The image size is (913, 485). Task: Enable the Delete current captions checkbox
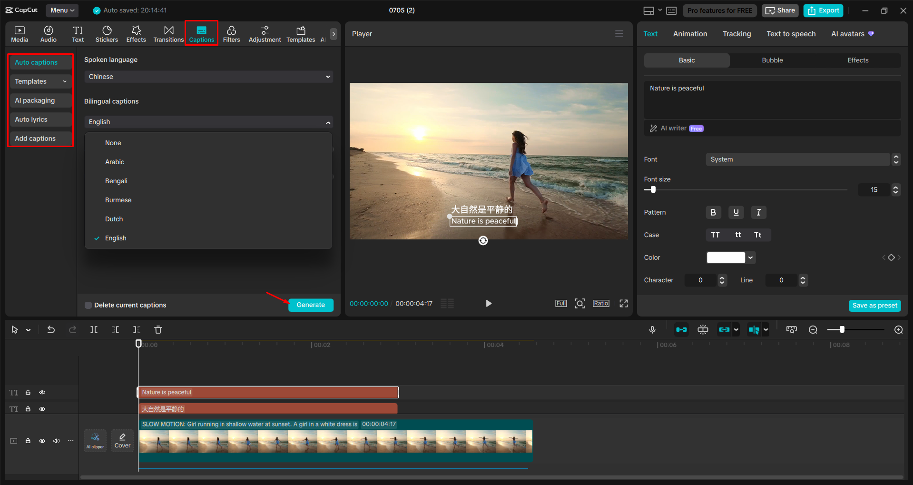coord(88,305)
